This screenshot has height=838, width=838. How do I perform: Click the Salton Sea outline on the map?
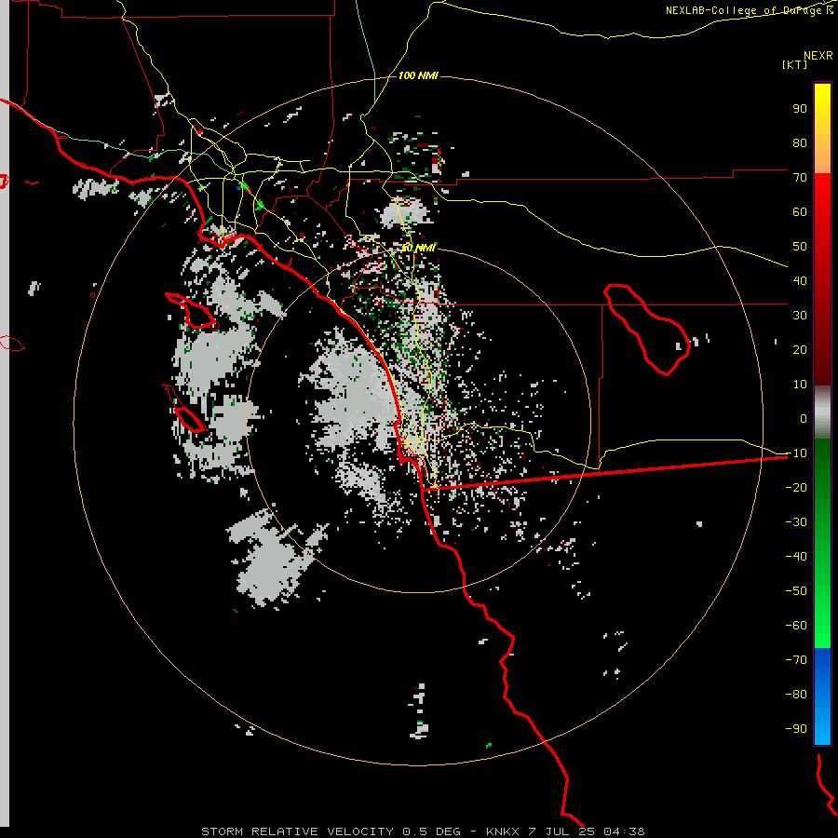pos(647,328)
